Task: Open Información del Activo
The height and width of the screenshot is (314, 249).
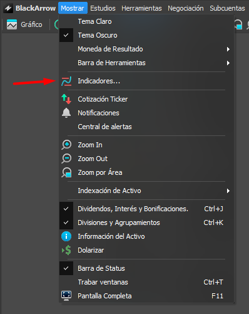Action: (x=146, y=236)
